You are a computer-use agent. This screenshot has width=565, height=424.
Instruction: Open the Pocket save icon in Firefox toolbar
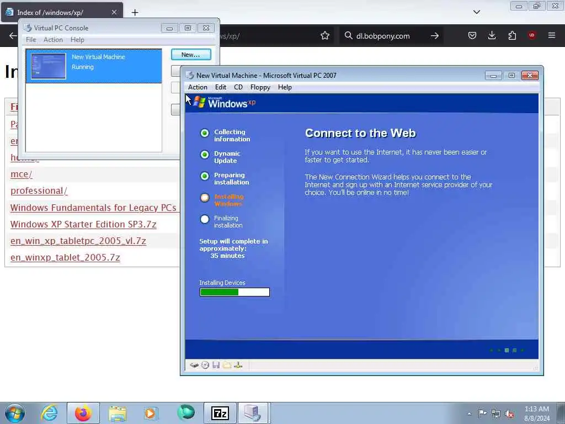point(472,35)
